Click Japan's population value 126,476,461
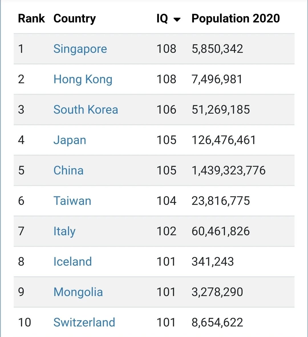The image size is (308, 337). pos(224,140)
